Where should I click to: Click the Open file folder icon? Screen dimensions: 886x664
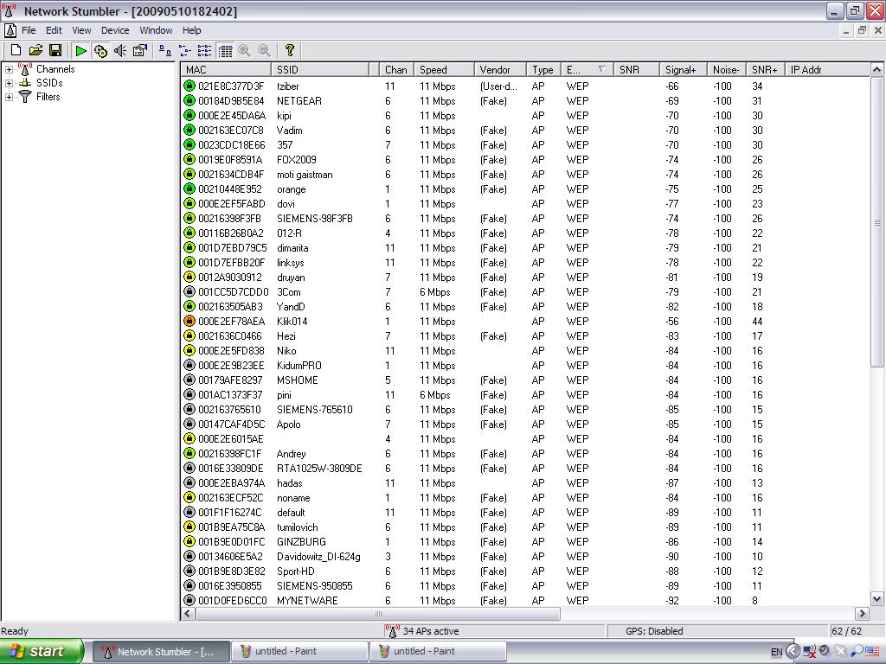35,51
